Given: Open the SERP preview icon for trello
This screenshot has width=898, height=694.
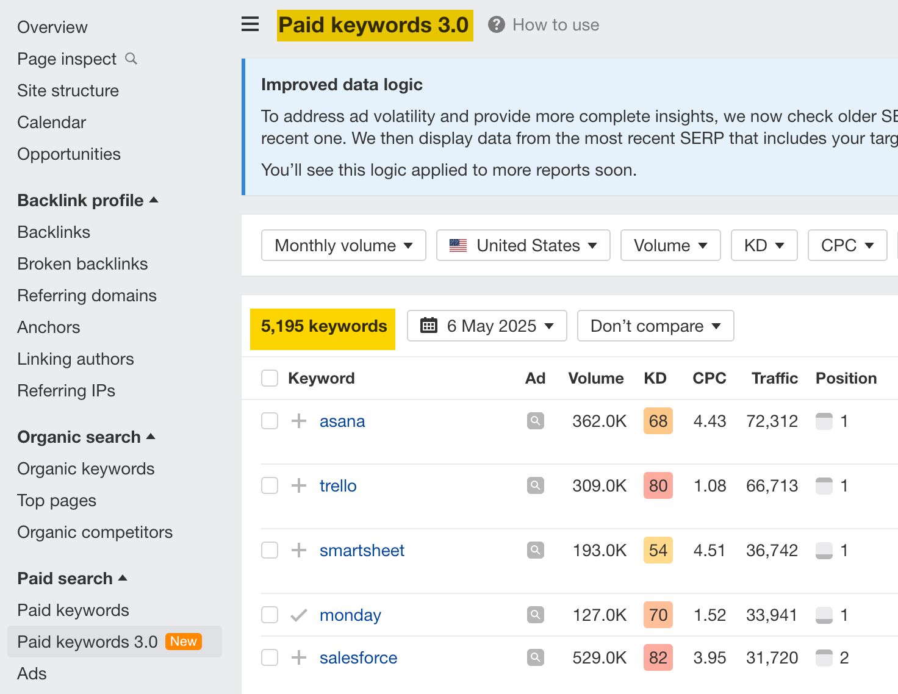Looking at the screenshot, I should 535,485.
